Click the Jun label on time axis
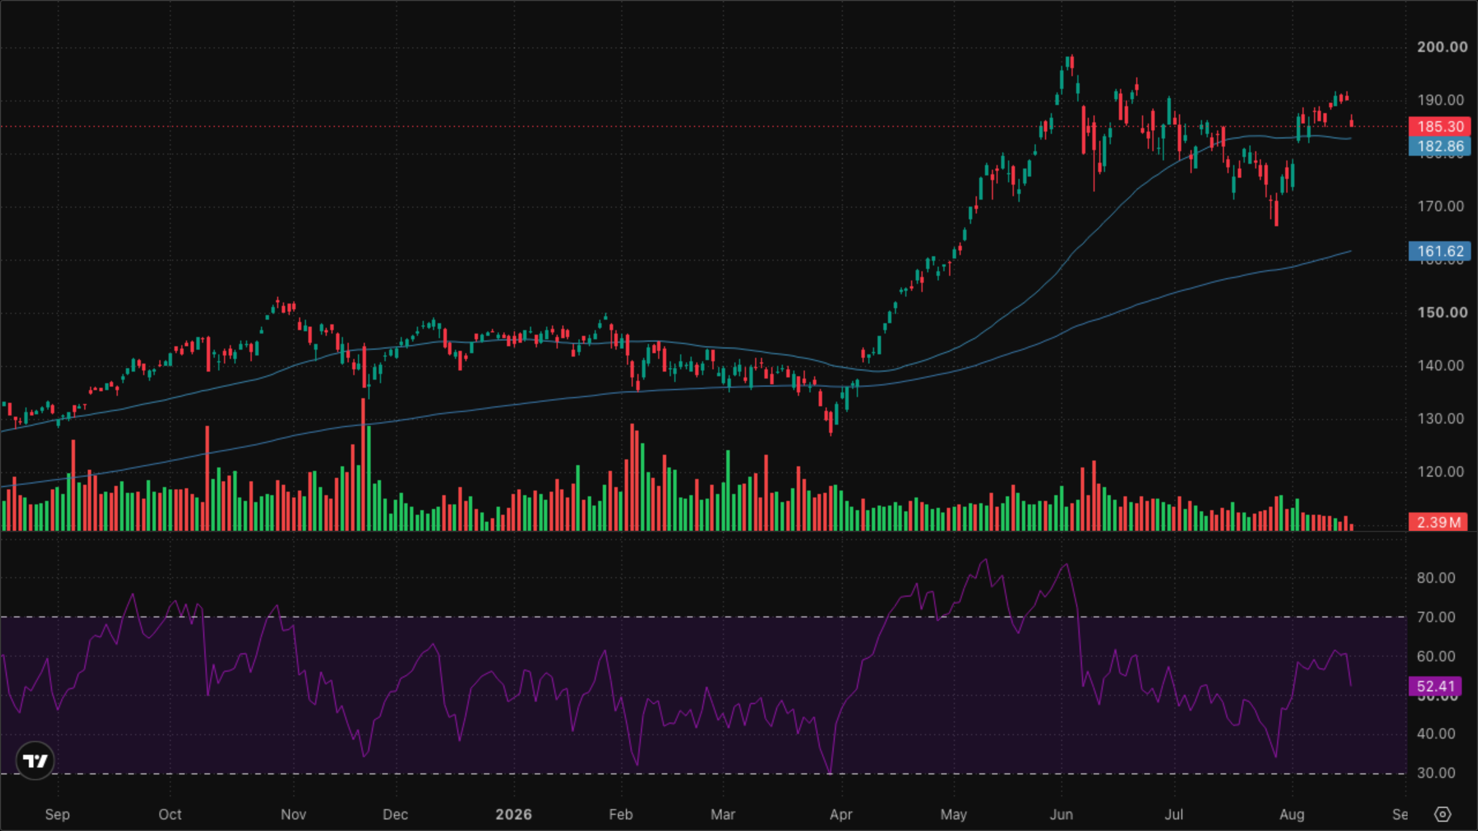Screen dimensions: 1478x831 1061,815
